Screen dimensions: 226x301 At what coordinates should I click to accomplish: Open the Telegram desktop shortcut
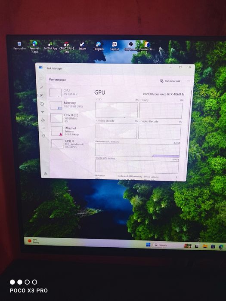99,46
